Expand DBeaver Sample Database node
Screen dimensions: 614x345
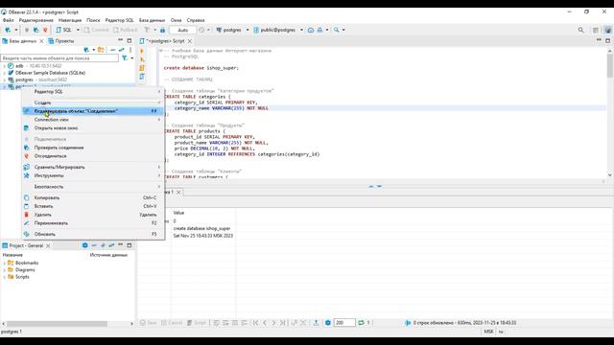pos(4,73)
